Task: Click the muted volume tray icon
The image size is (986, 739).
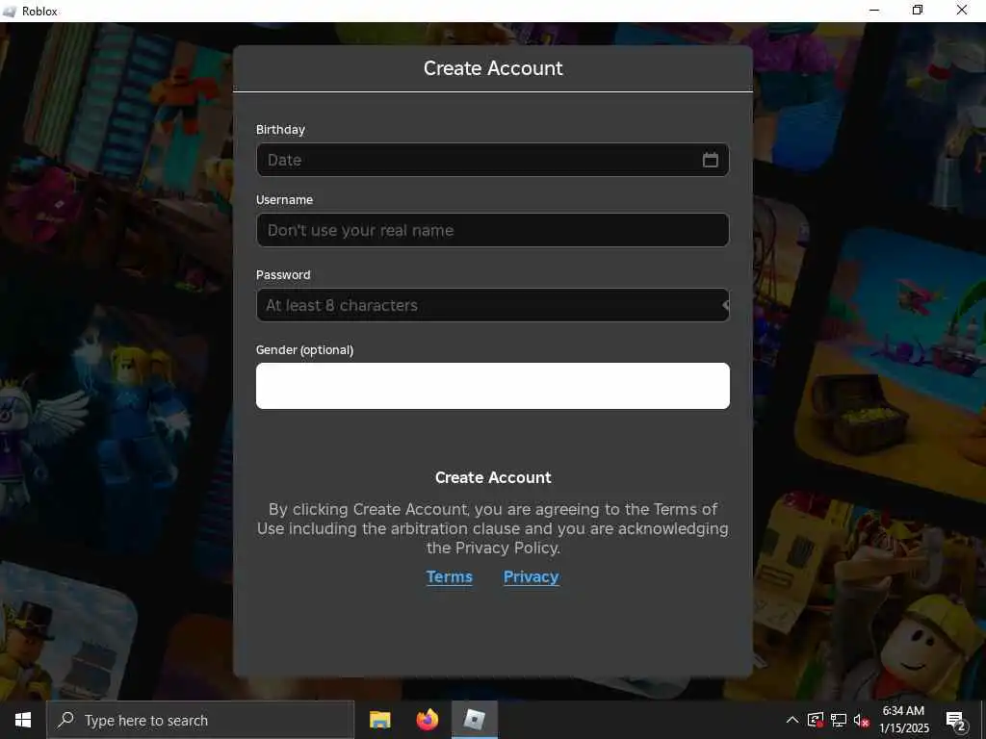Action: pyautogui.click(x=862, y=720)
